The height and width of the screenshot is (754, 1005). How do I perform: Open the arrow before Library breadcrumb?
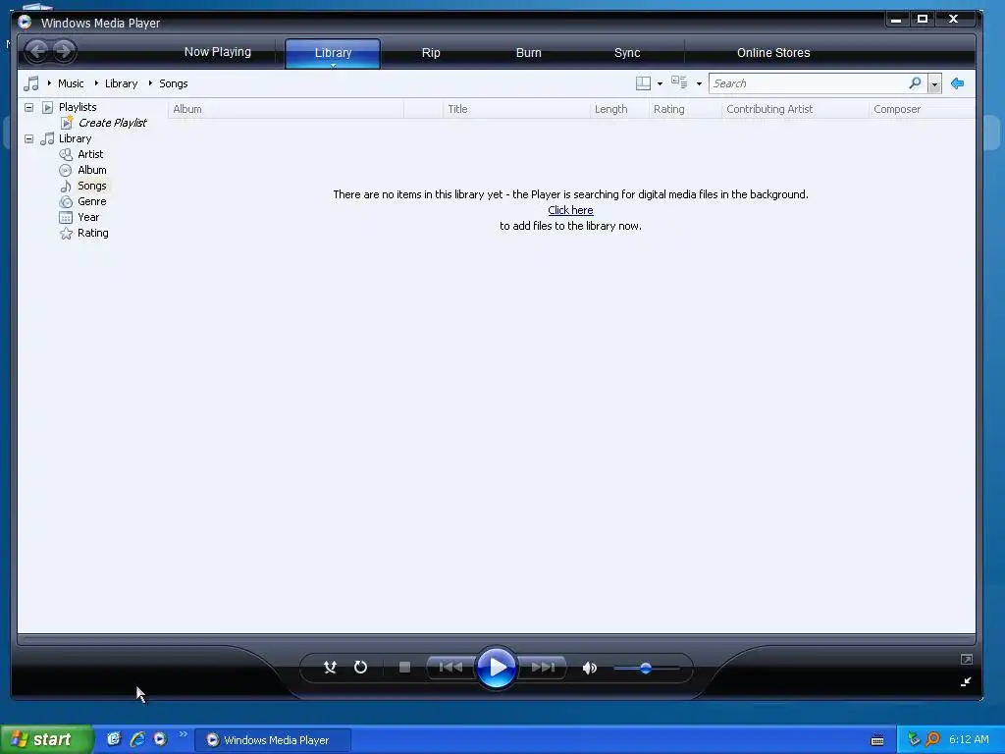tap(96, 83)
